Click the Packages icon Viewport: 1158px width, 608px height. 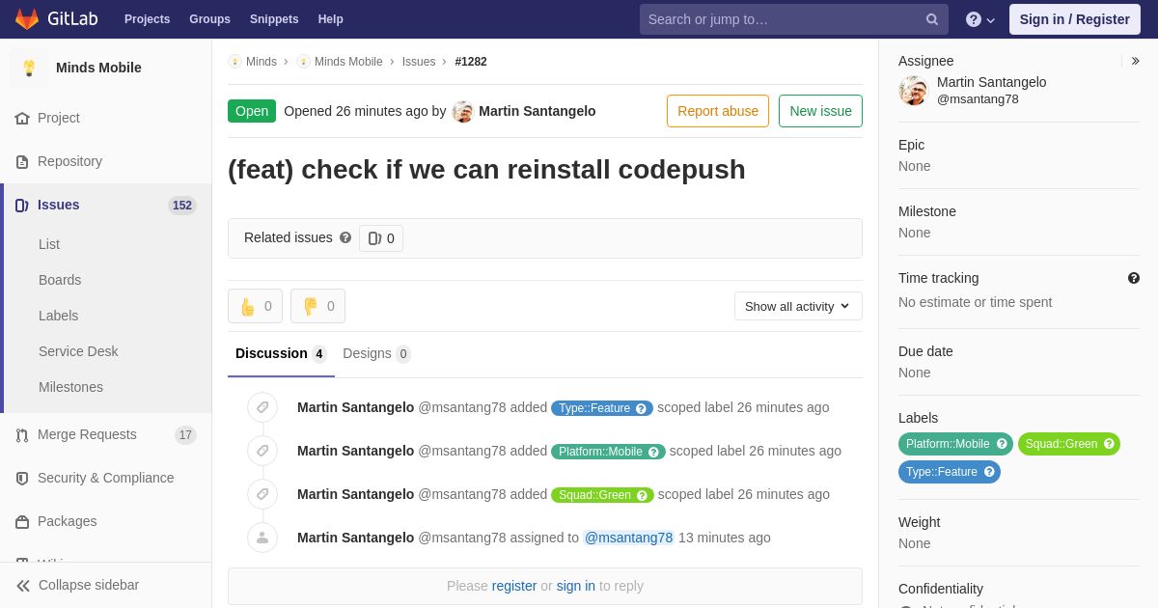[x=22, y=521]
